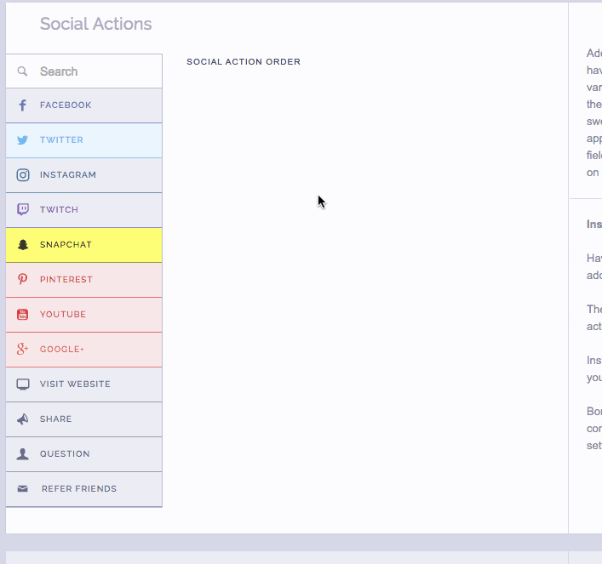Image resolution: width=602 pixels, height=564 pixels.
Task: Select the TWITCH label
Action: click(59, 209)
